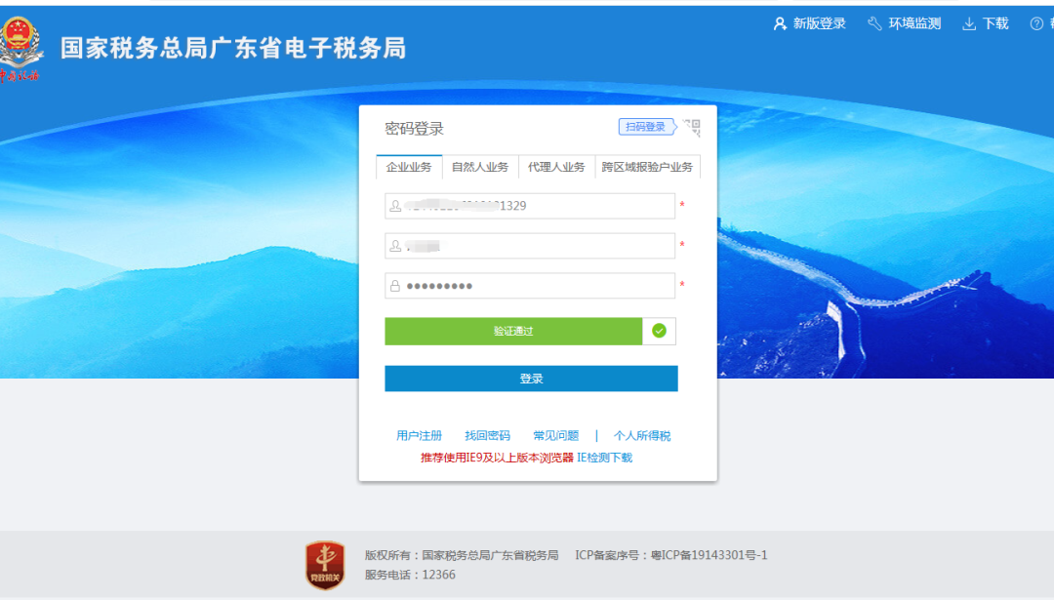Image resolution: width=1054 pixels, height=600 pixels.
Task: Click the 版权所有 copyright text in footer
Action: point(462,555)
